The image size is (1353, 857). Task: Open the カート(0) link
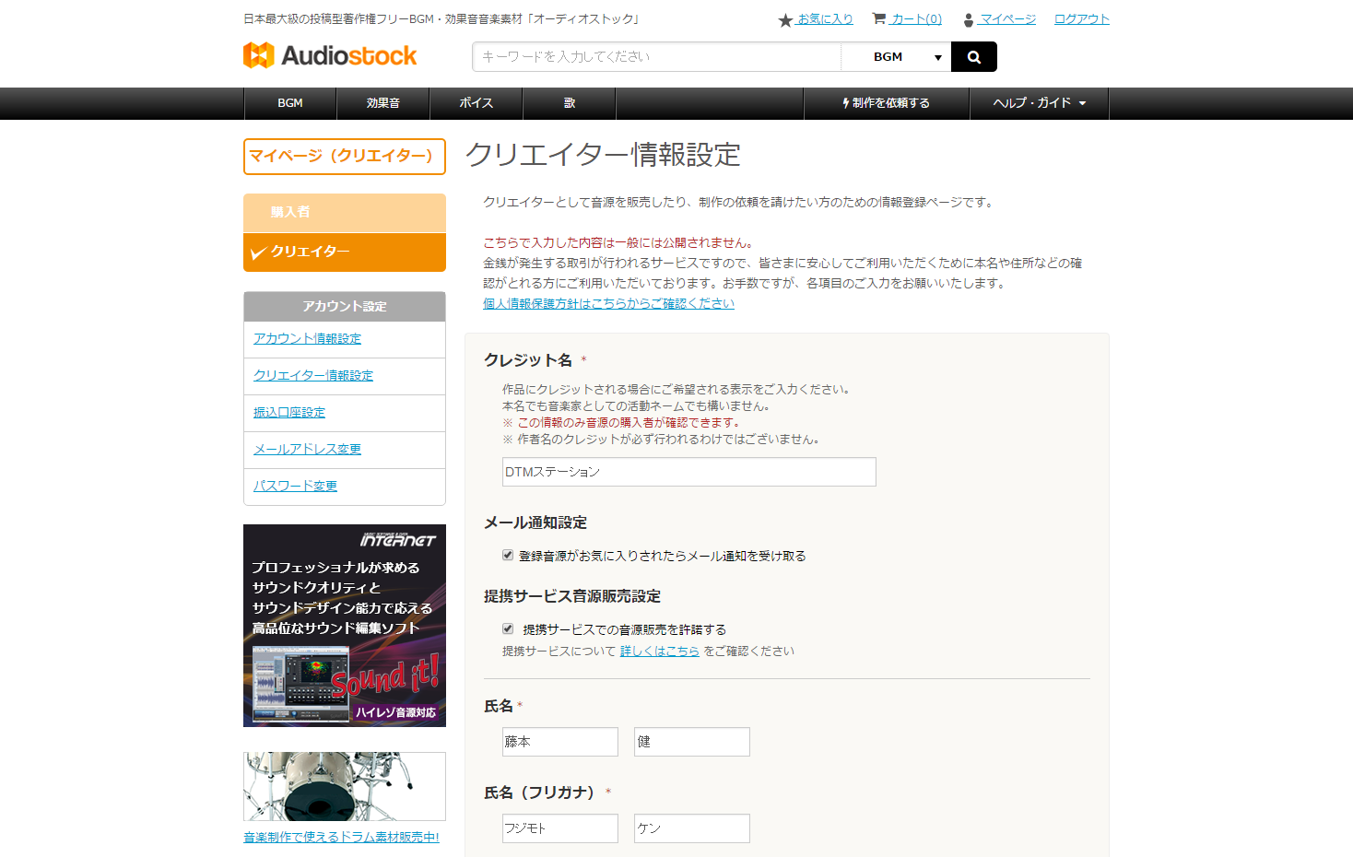click(x=916, y=18)
